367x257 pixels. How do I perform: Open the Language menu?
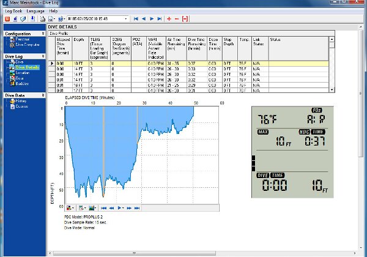click(x=35, y=11)
